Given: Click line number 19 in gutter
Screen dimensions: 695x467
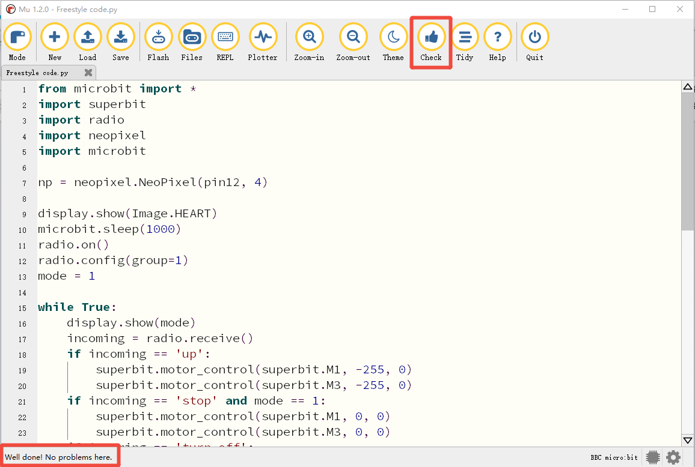Looking at the screenshot, I should click(x=22, y=370).
